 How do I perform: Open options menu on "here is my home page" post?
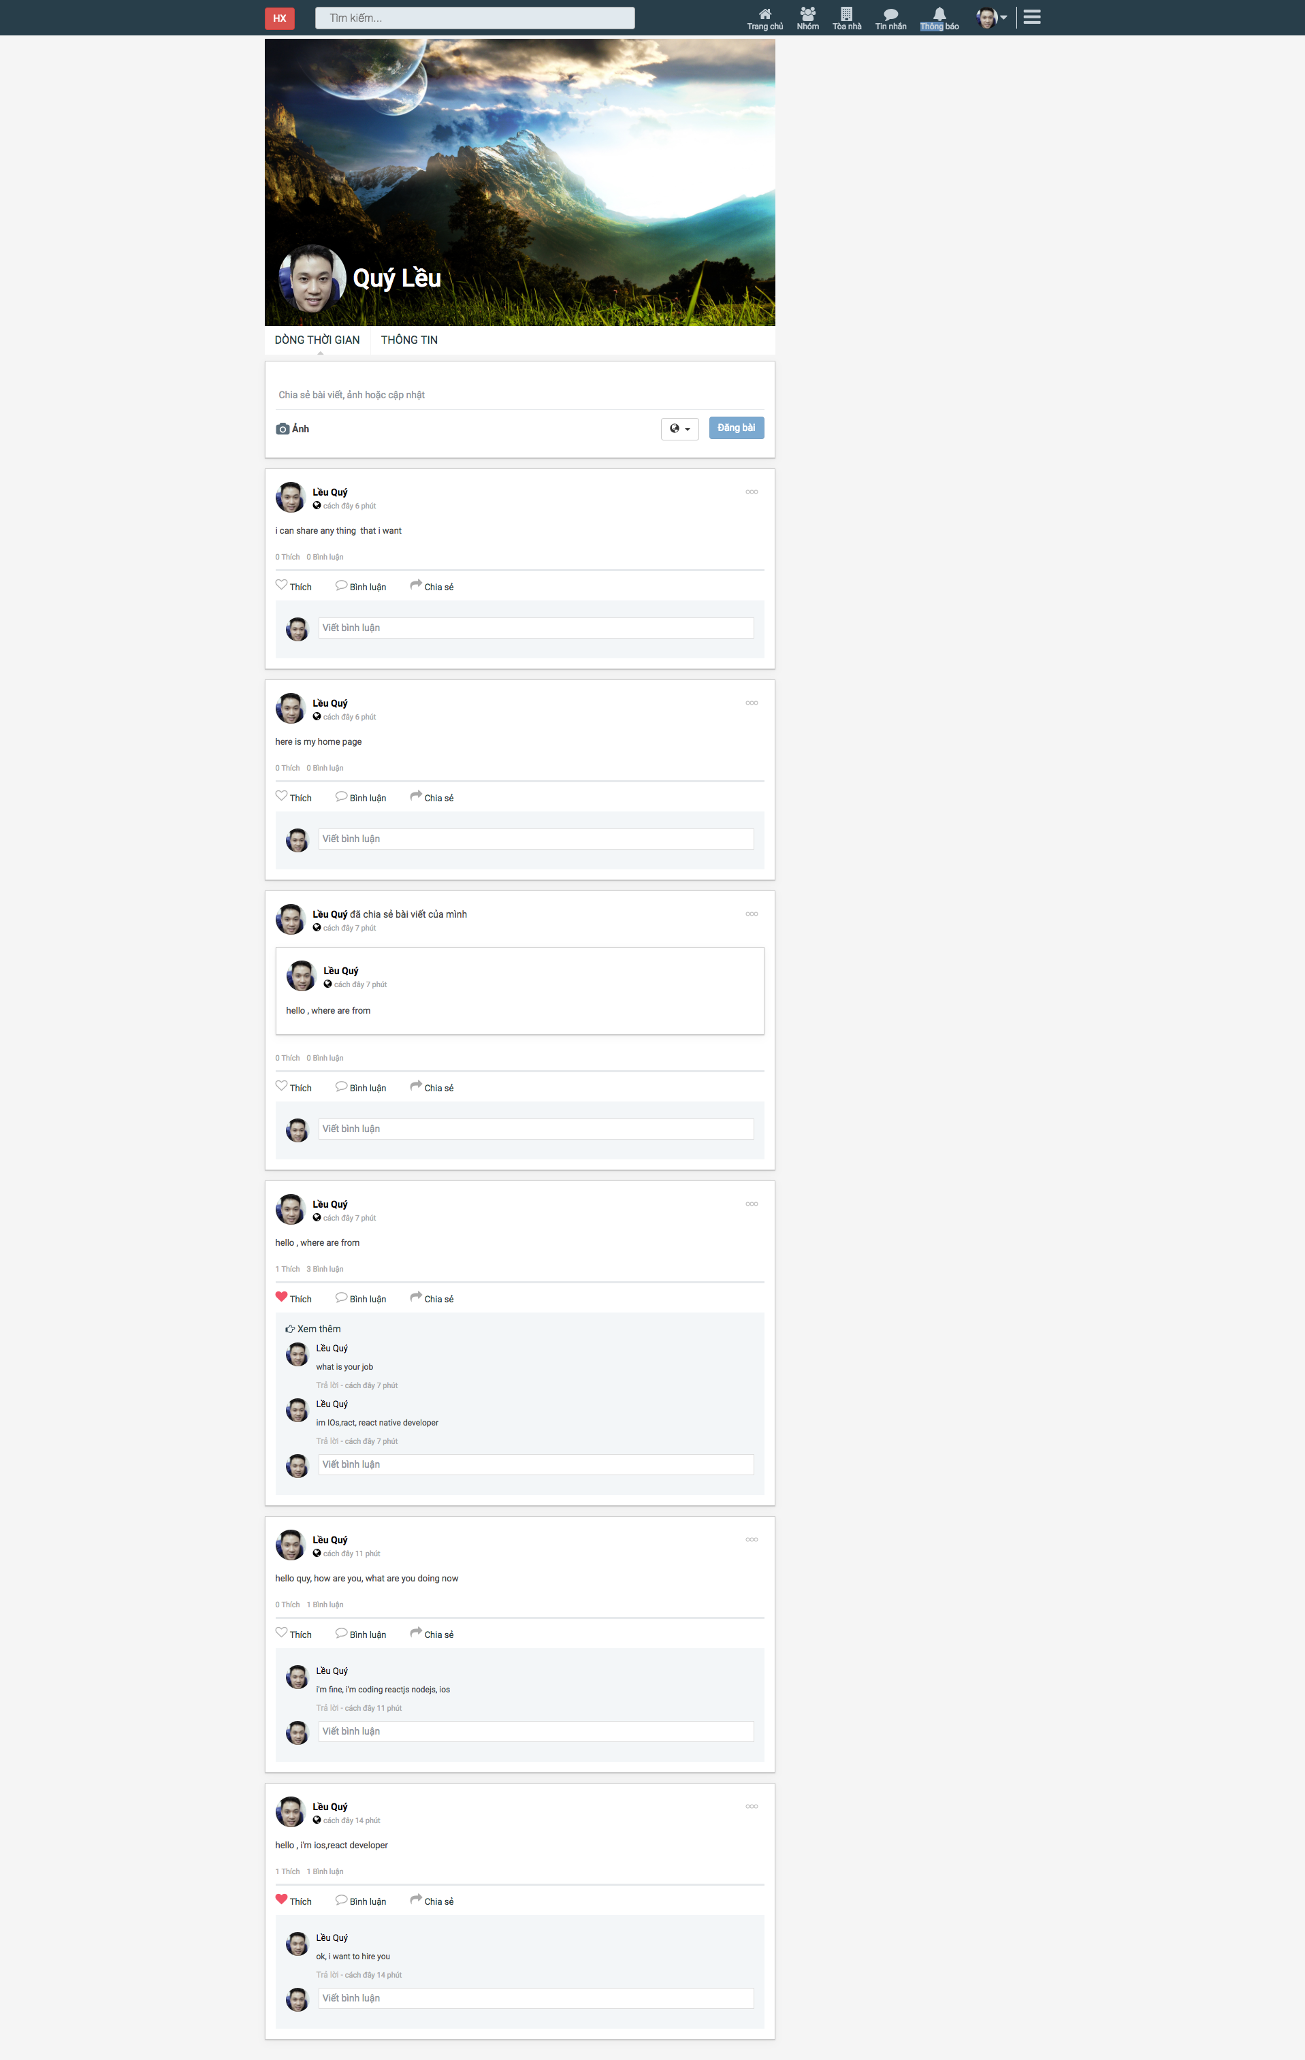tap(752, 703)
